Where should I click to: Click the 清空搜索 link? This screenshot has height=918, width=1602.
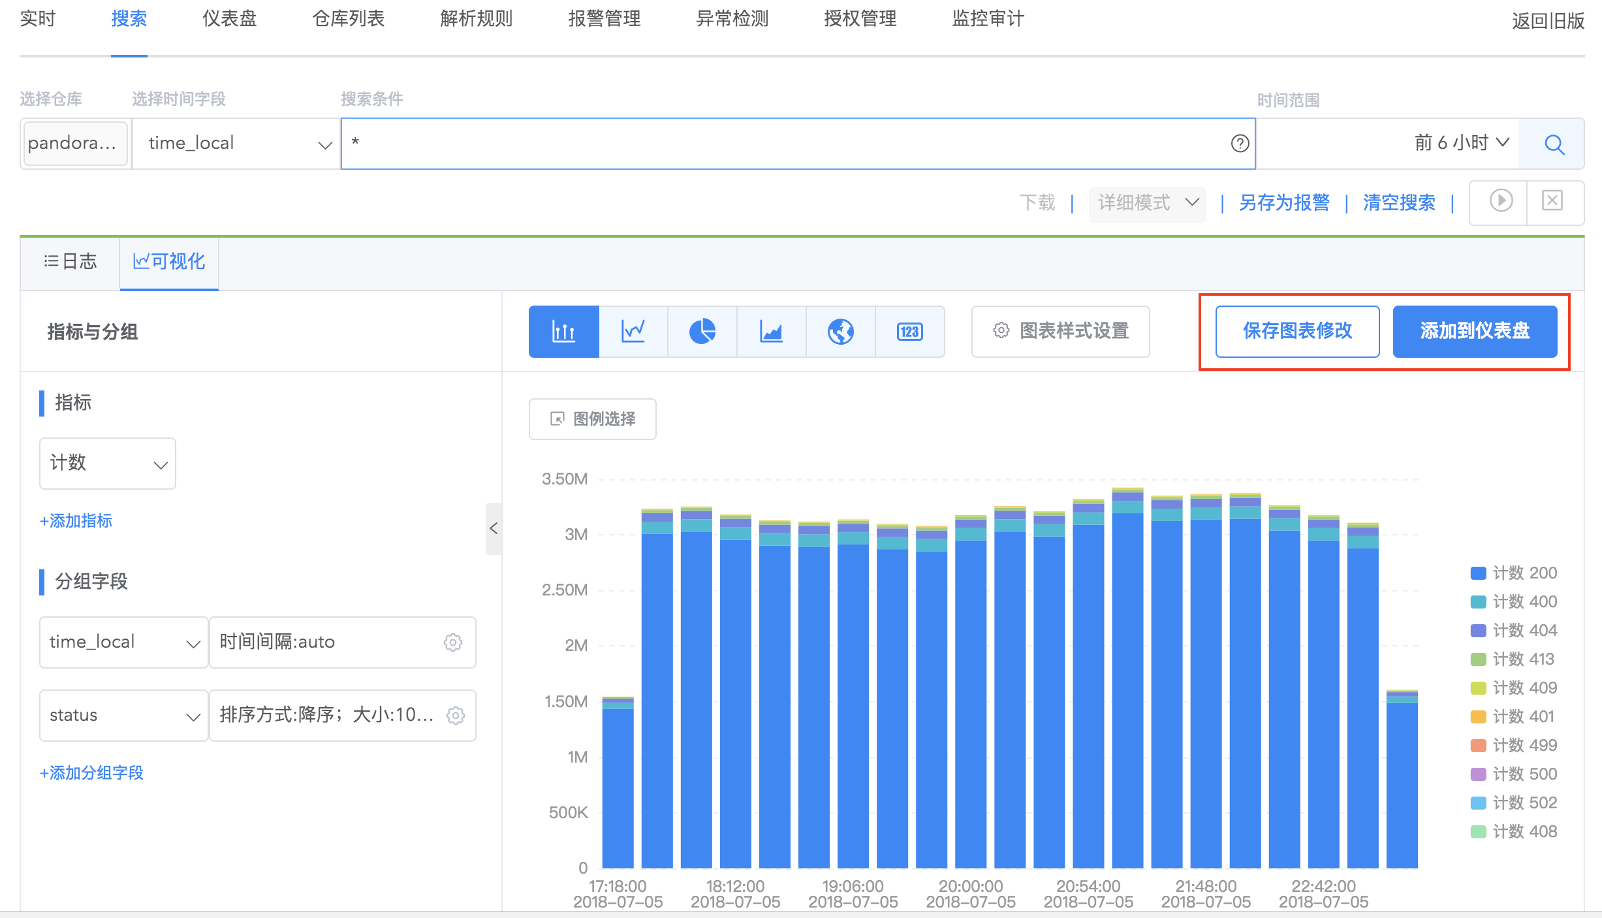click(1399, 202)
